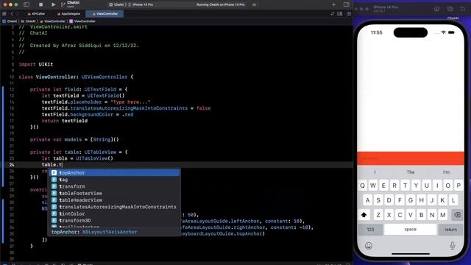471x265 pixels.
Task: Switch keyboard to 123 numbers
Action: [x=370, y=229]
